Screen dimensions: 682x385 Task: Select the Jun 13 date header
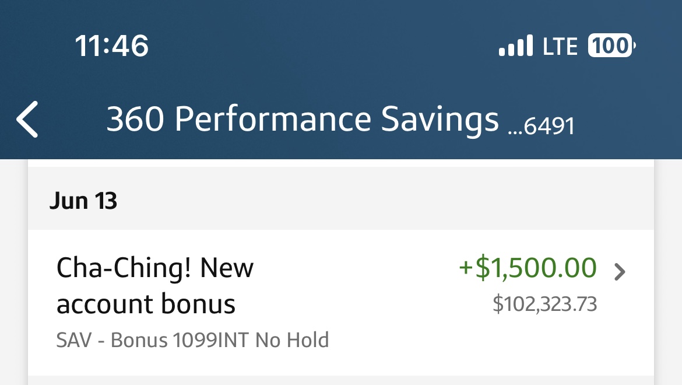point(83,201)
